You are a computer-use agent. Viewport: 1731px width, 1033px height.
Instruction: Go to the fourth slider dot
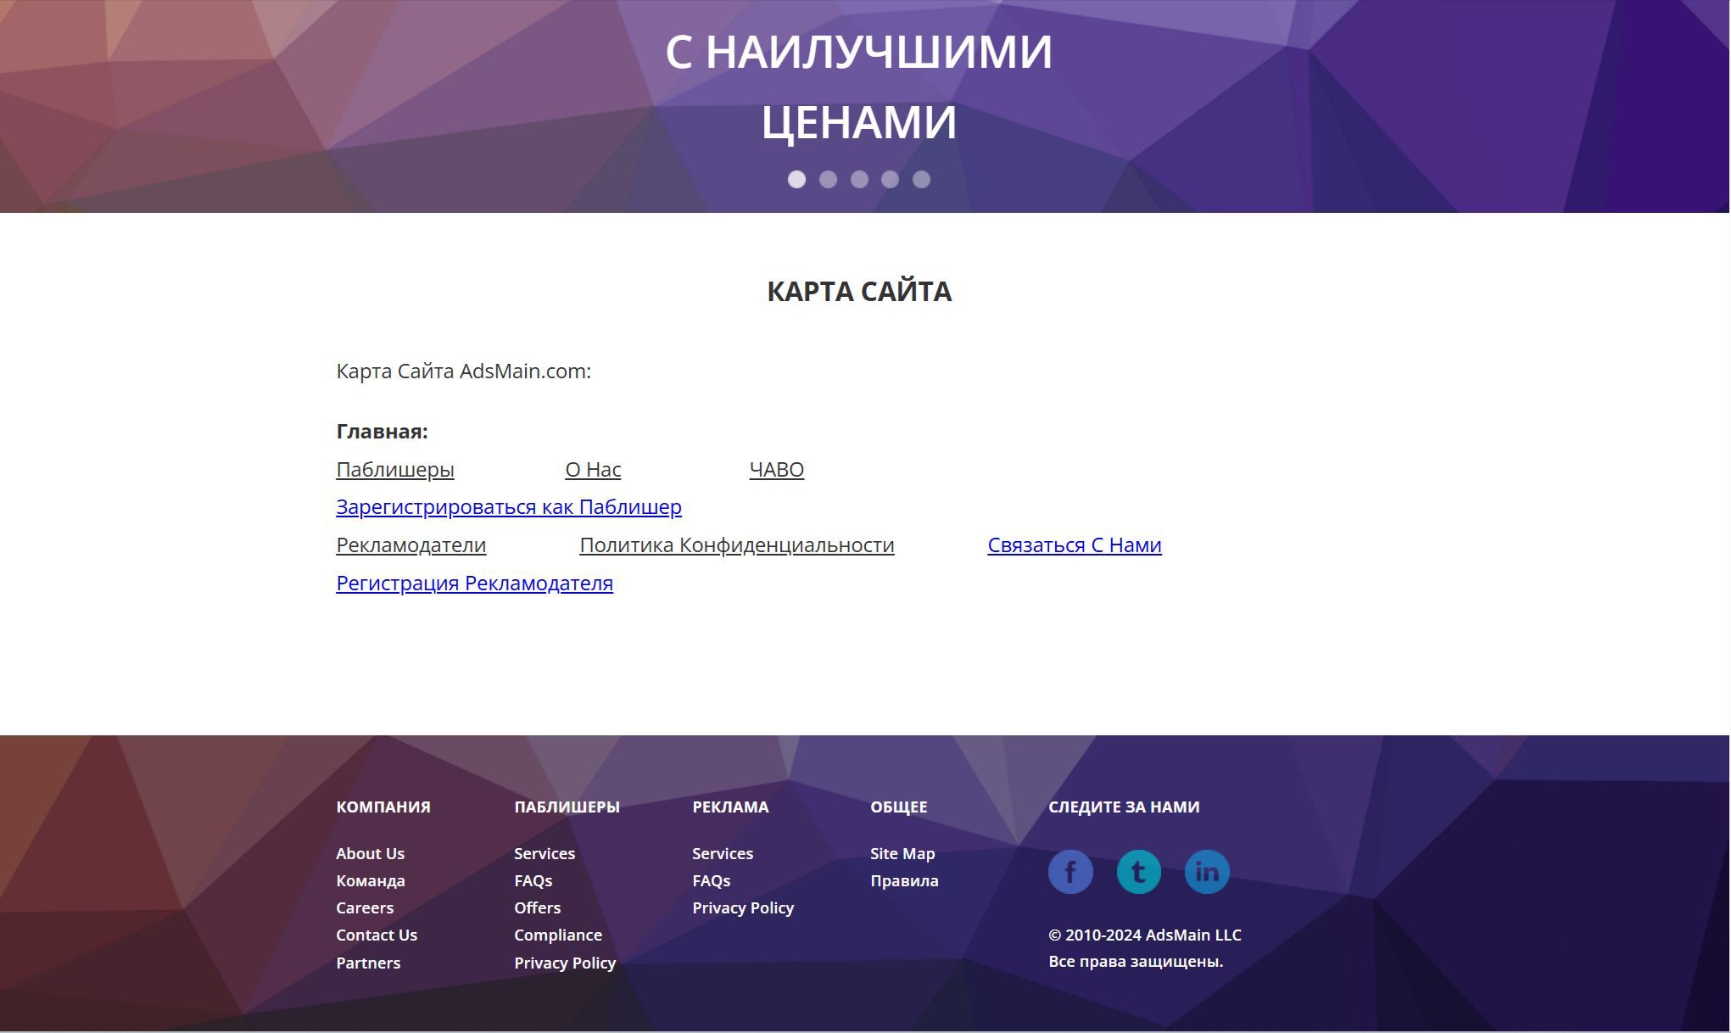click(x=890, y=180)
